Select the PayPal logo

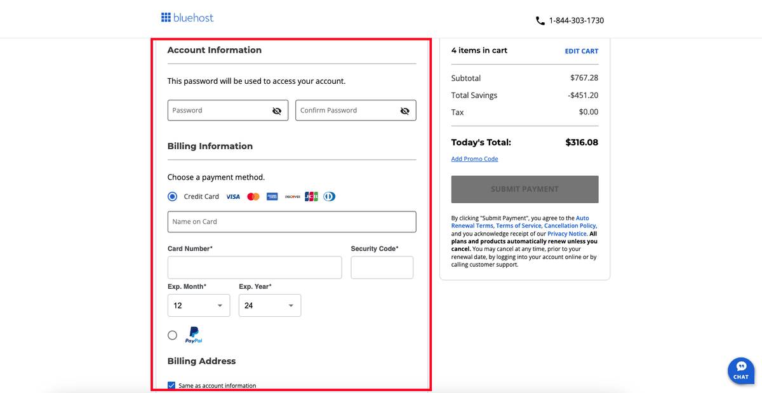(x=193, y=335)
